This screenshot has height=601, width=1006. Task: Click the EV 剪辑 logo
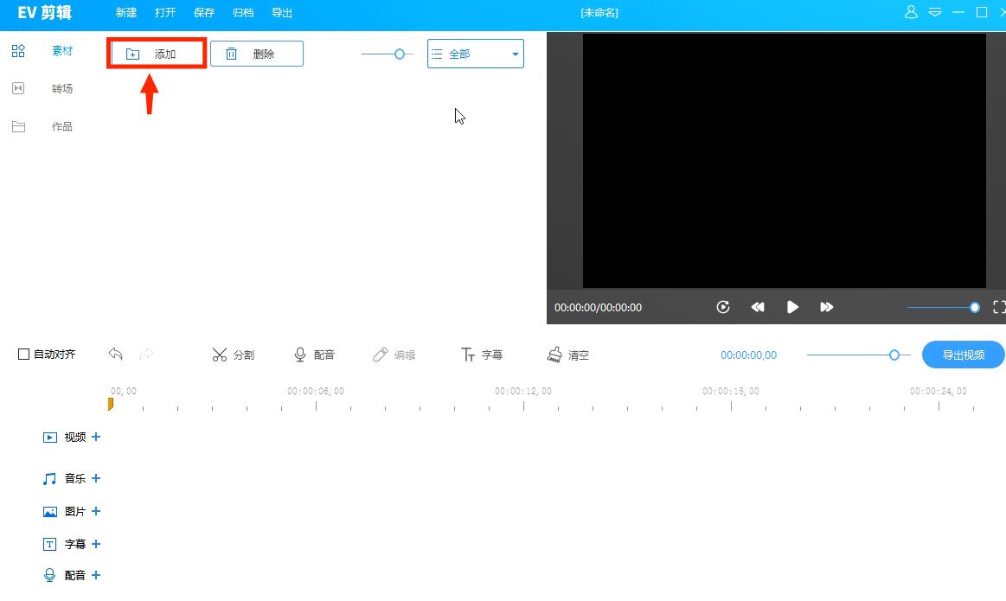point(44,13)
